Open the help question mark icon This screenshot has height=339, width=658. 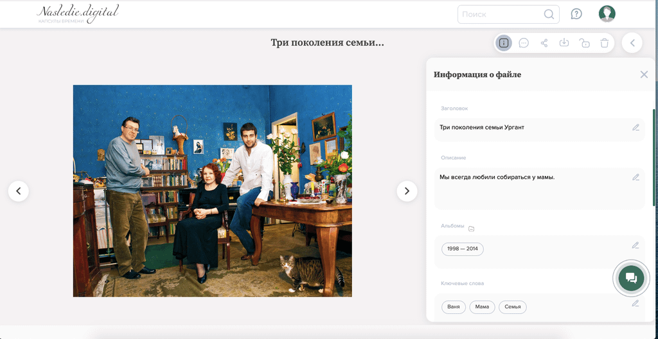(576, 14)
